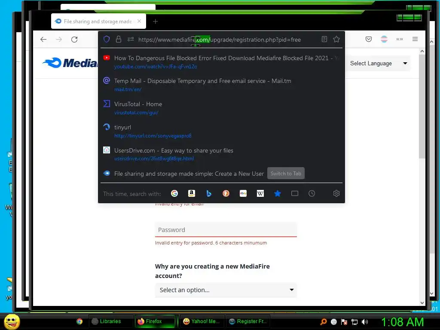Open the Yahoo! Messenger taskbar button
Viewport: 440px width, 330px height.
pos(202,321)
